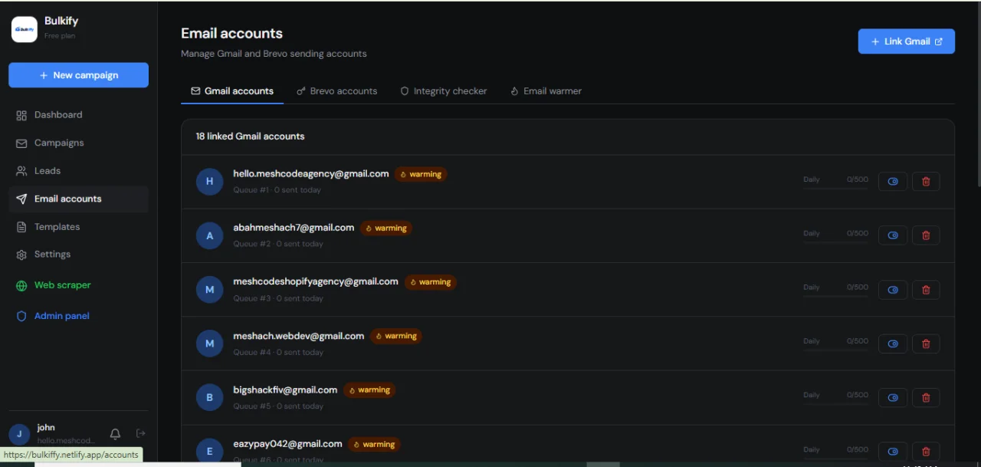The image size is (981, 467).
Task: Click daily progress bar for abahmeshach7
Action: tap(835, 242)
